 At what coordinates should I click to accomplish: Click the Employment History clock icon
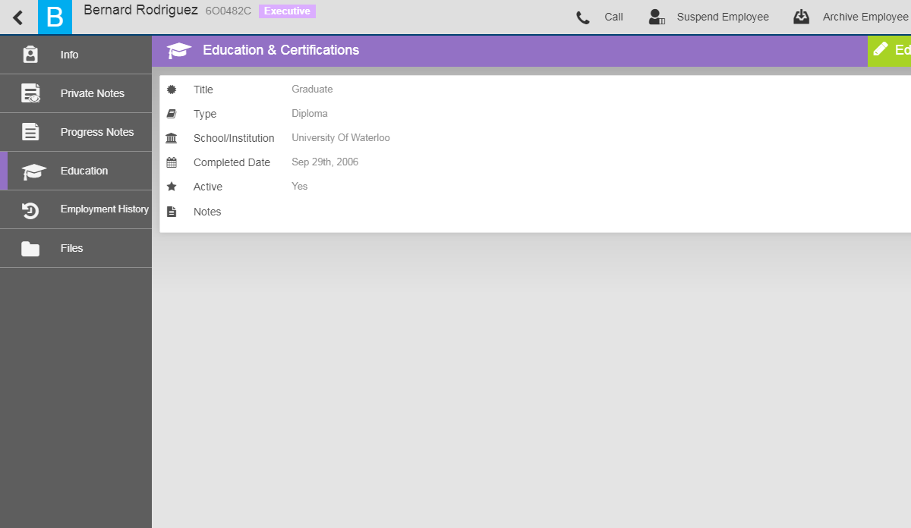tap(30, 210)
